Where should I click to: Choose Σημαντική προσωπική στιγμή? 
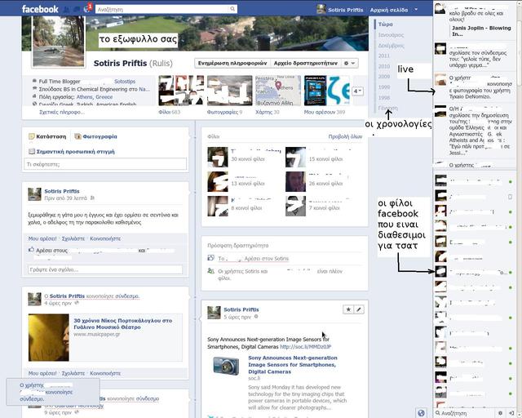[x=72, y=151]
